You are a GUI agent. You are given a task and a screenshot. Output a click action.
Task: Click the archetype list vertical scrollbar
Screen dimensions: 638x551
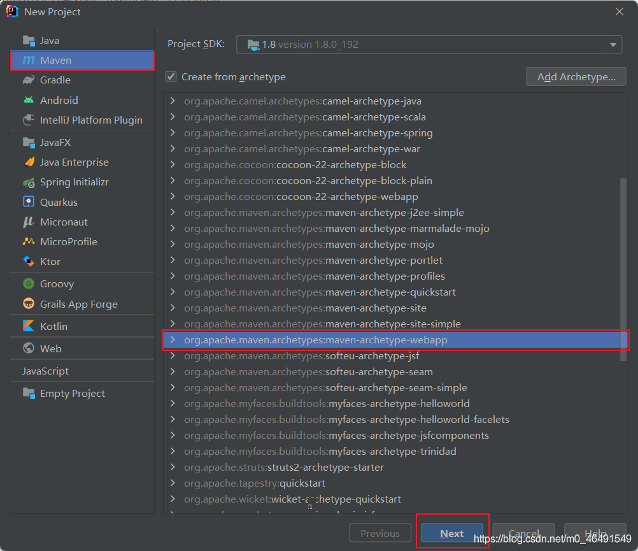623,269
